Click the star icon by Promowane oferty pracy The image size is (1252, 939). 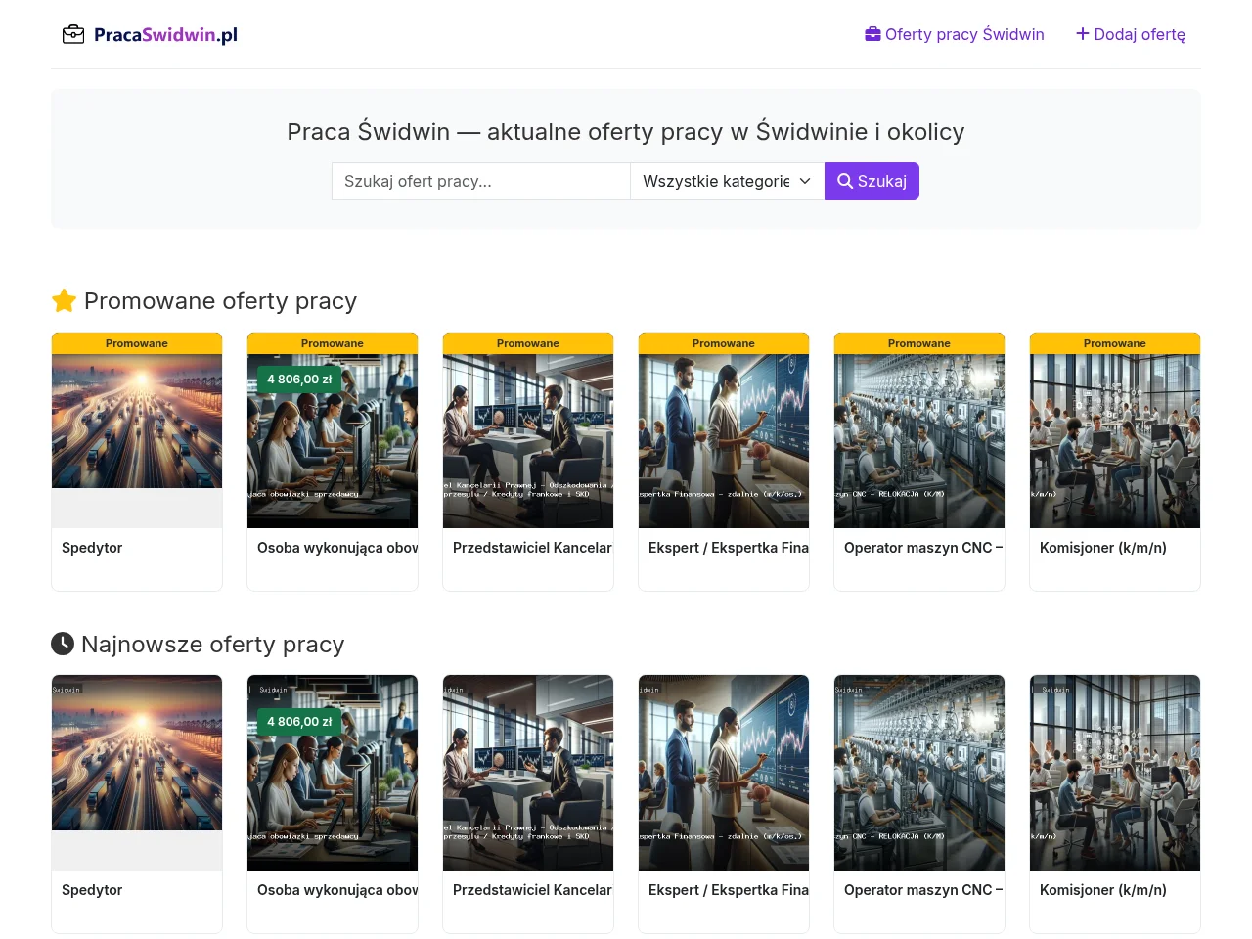(x=65, y=300)
